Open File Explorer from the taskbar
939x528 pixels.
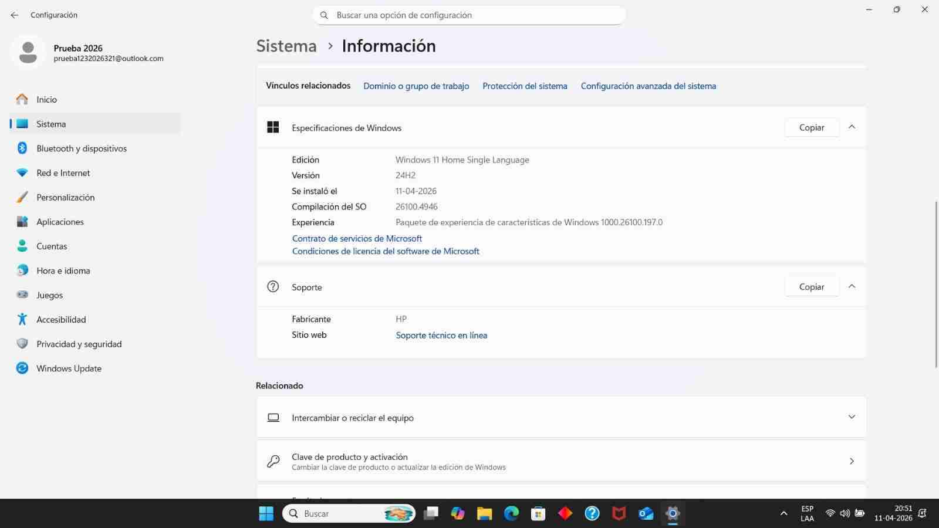coord(484,513)
